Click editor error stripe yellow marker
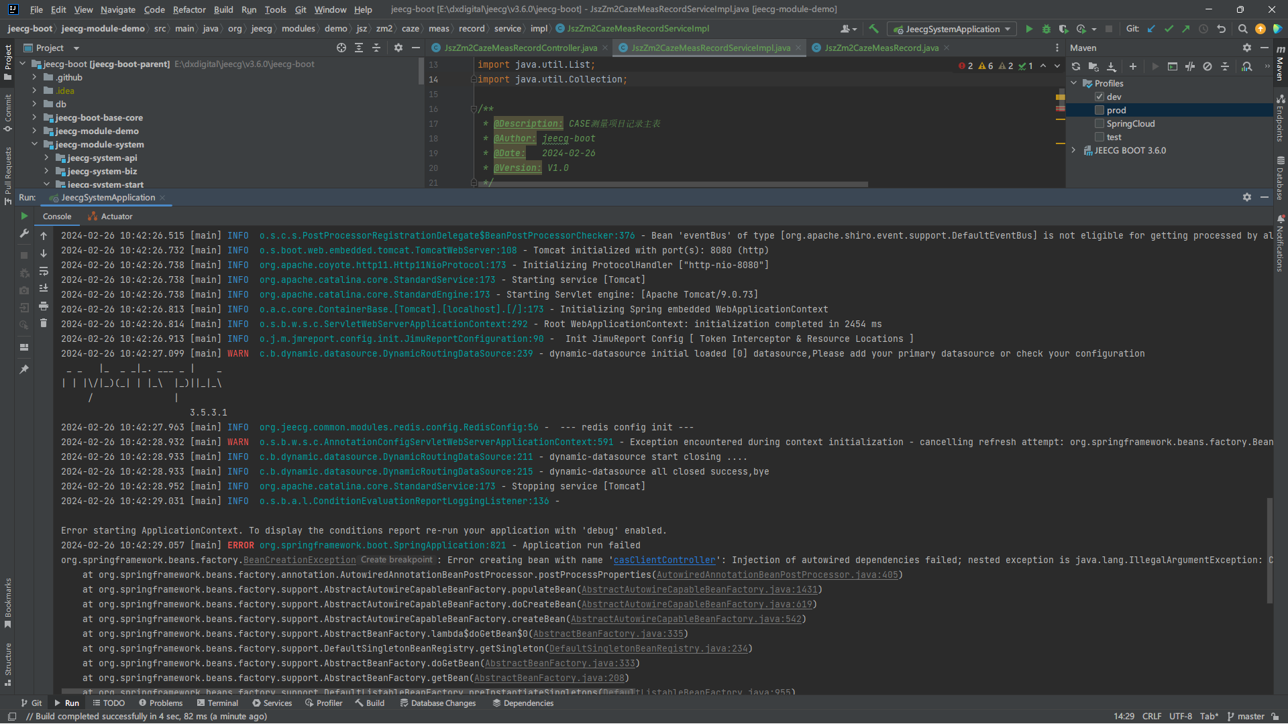This screenshot has height=724, width=1288. click(x=1060, y=98)
